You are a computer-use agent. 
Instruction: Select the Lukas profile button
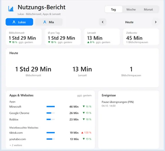[19, 22]
